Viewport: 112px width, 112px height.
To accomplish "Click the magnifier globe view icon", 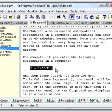I will click(92, 17).
